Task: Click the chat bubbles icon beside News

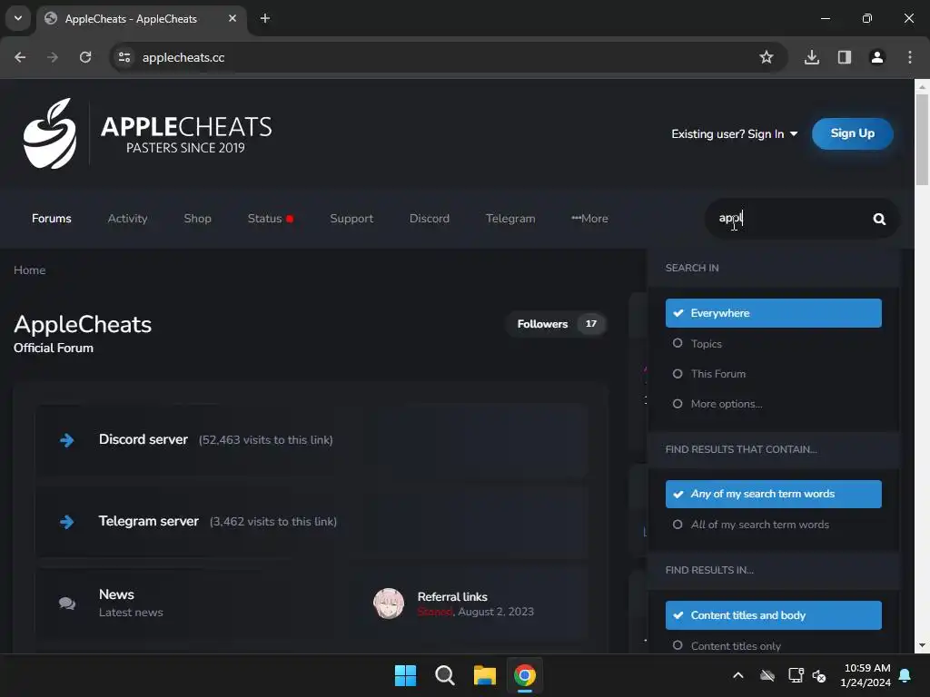Action: pos(67,604)
